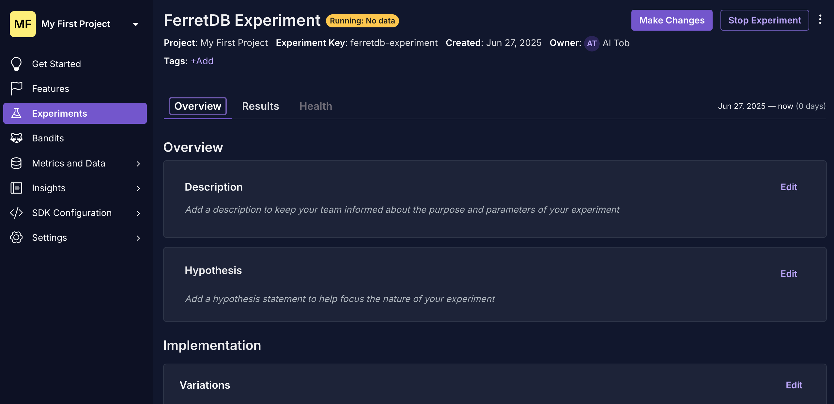
Task: Select the Experiments flask icon
Action: pyautogui.click(x=16, y=113)
